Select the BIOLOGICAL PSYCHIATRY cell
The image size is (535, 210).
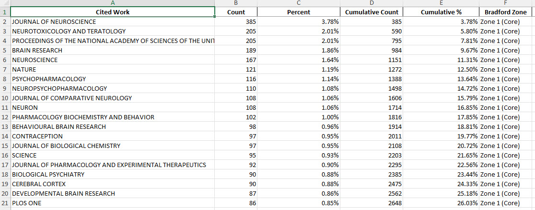(113, 174)
